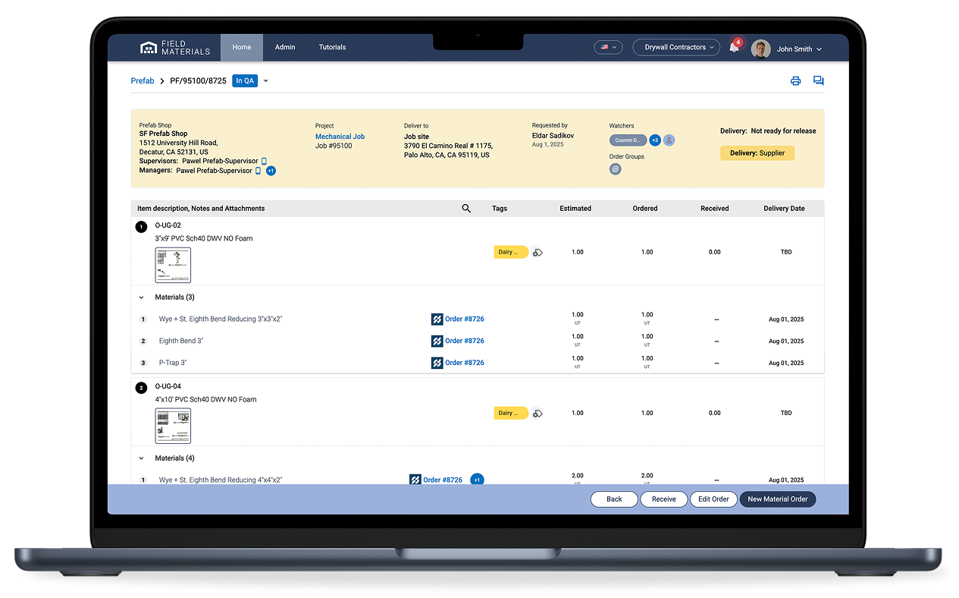Screen dimensions: 959x598
Task: Open the Mechanical Job project link
Action: tap(340, 137)
